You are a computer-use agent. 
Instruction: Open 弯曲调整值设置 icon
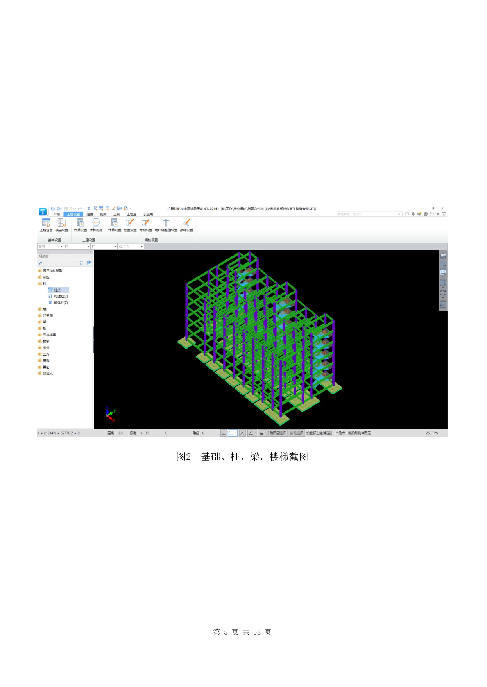click(166, 225)
